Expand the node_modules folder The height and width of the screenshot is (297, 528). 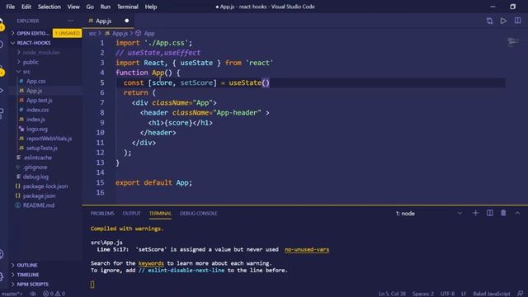40,53
